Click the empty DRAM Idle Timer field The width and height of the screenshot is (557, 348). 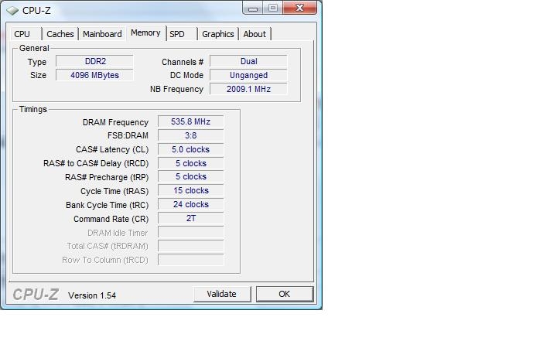(190, 232)
